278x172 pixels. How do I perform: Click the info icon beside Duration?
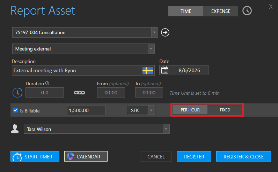tap(47, 83)
